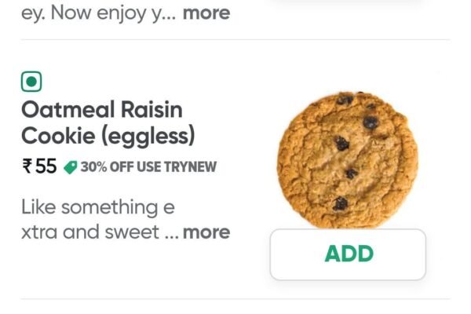Click the divider line below the ADD button
471x314 pixels.
click(235, 299)
